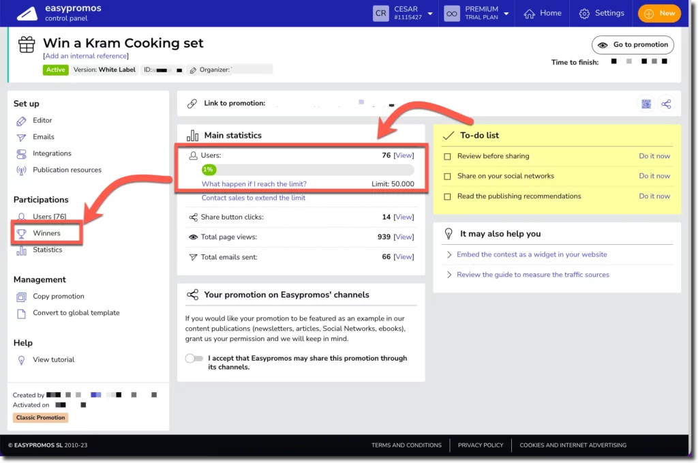The image size is (698, 463).
Task: Click the Classic Promotion tag
Action: (40, 417)
